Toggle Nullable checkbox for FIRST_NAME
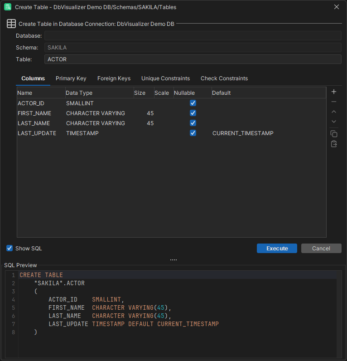347x361 pixels. [193, 113]
